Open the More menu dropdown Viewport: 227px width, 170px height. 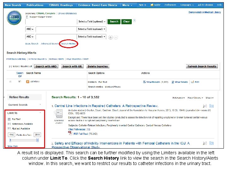tap(127, 5)
